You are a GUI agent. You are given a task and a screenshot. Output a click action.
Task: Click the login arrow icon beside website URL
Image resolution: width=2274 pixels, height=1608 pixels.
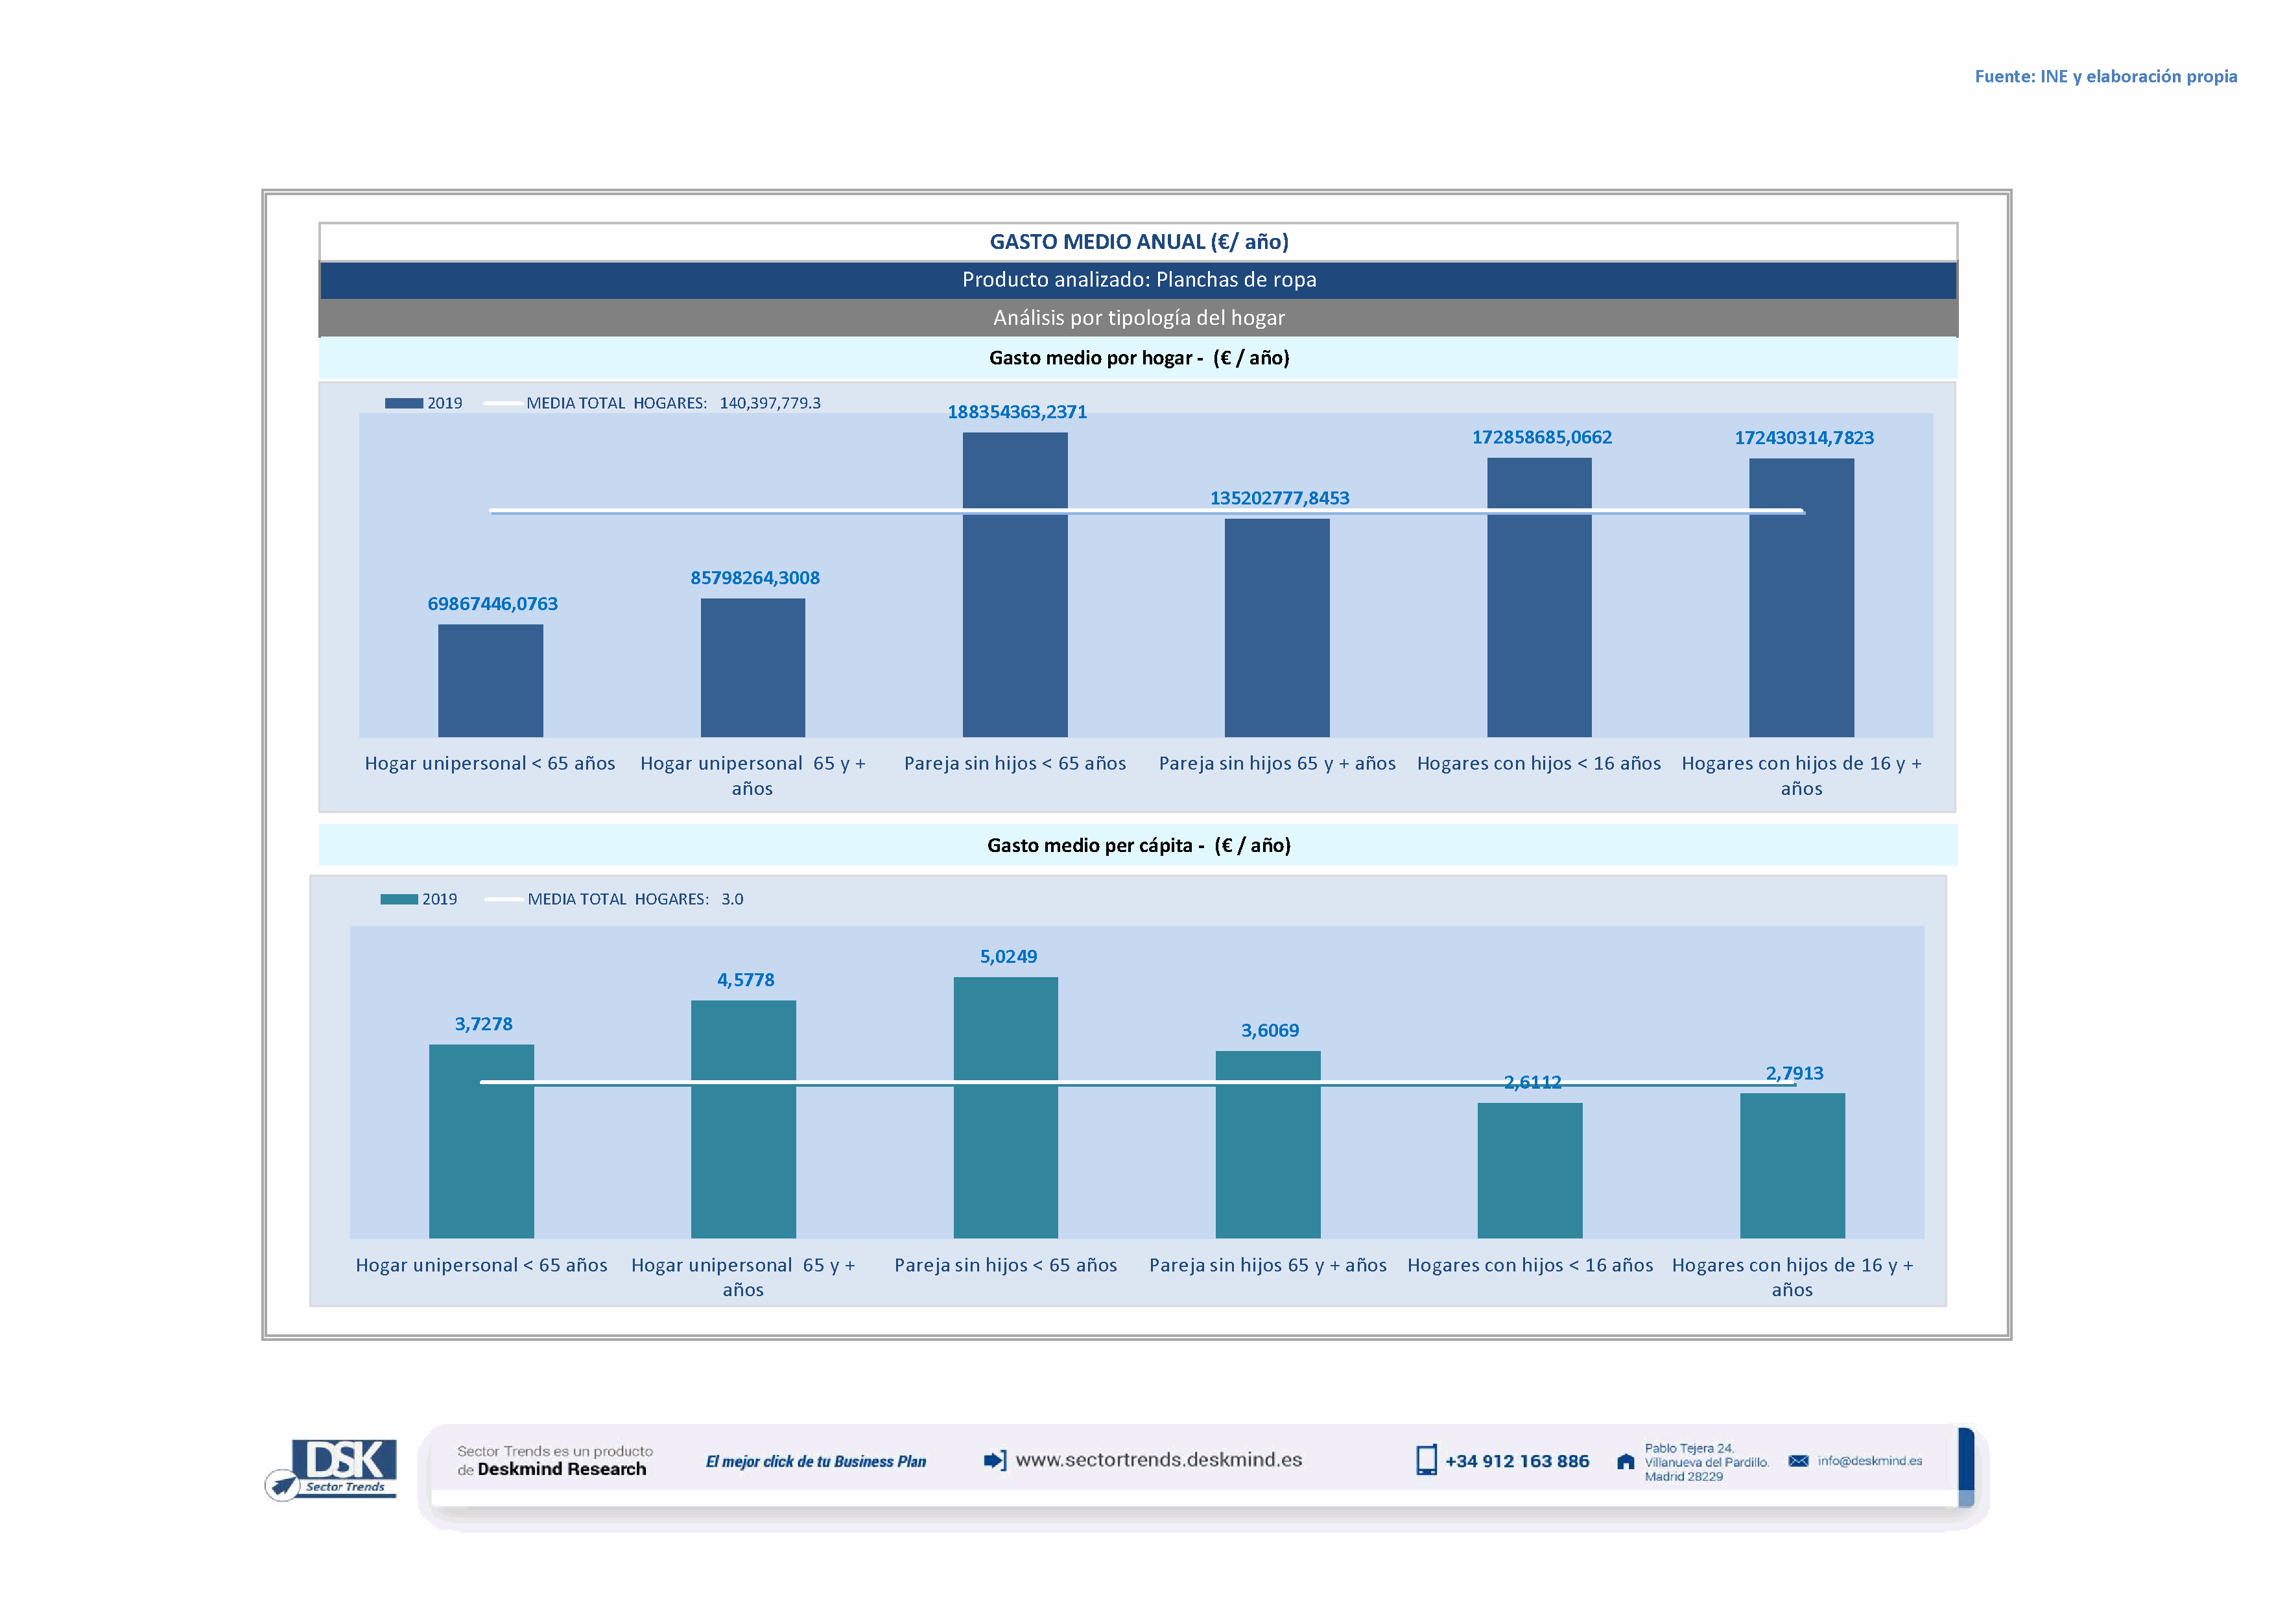click(995, 1460)
